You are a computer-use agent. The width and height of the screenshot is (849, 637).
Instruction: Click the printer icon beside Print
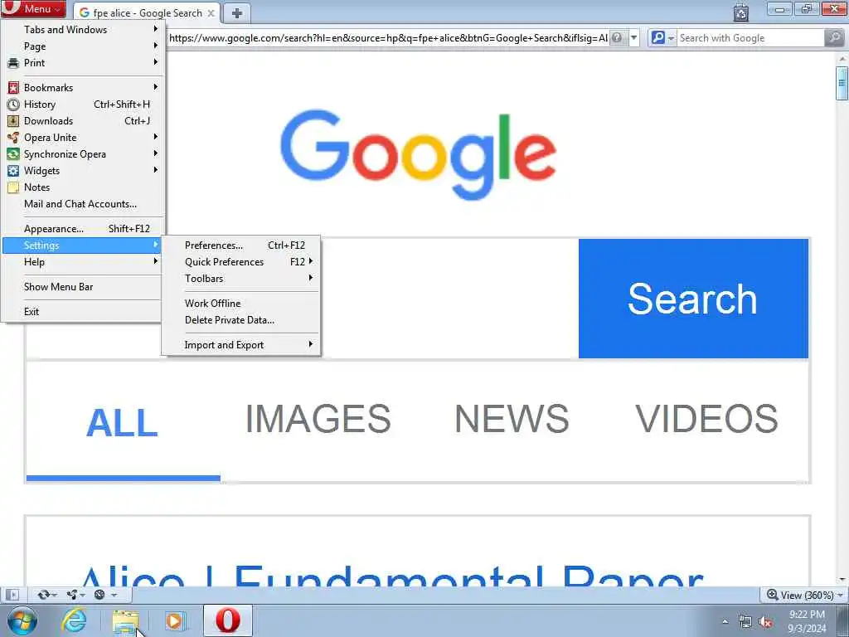(x=13, y=63)
